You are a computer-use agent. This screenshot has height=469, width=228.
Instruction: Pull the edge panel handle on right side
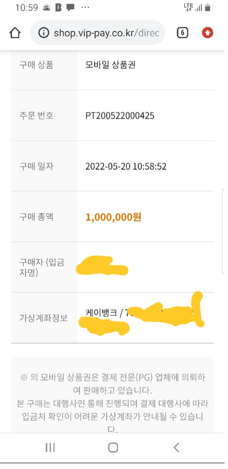(x=224, y=231)
